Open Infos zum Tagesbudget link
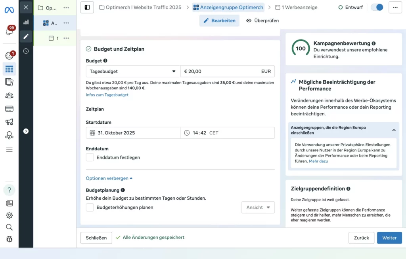Screen dimensions: 406x259 pyautogui.click(x=107, y=95)
